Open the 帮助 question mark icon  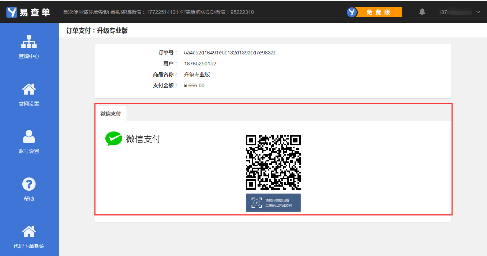pos(29,184)
